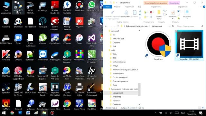Open Notepad++ desktop shortcut
Image resolution: width=206 pixels, height=116 pixels.
[x=31, y=55]
